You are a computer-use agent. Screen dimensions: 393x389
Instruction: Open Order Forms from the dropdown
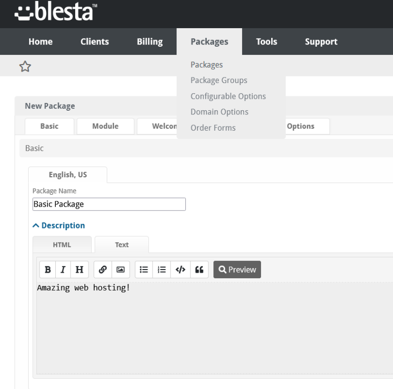pyautogui.click(x=213, y=128)
